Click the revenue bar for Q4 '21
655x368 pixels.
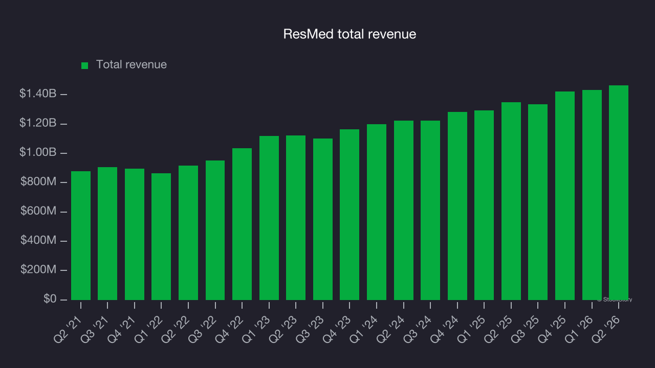coord(135,235)
